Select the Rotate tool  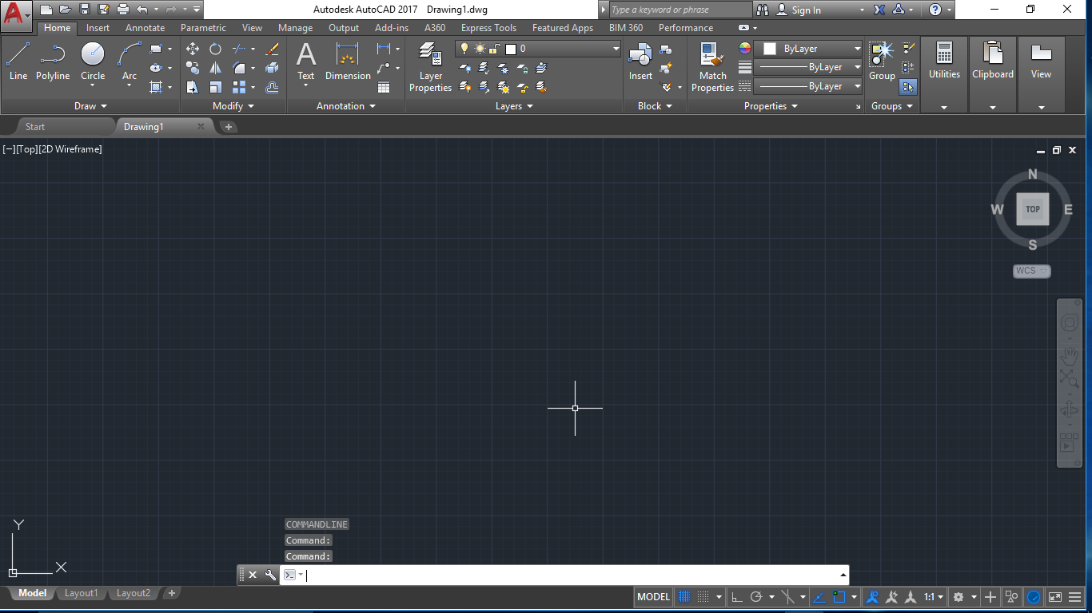pyautogui.click(x=214, y=49)
